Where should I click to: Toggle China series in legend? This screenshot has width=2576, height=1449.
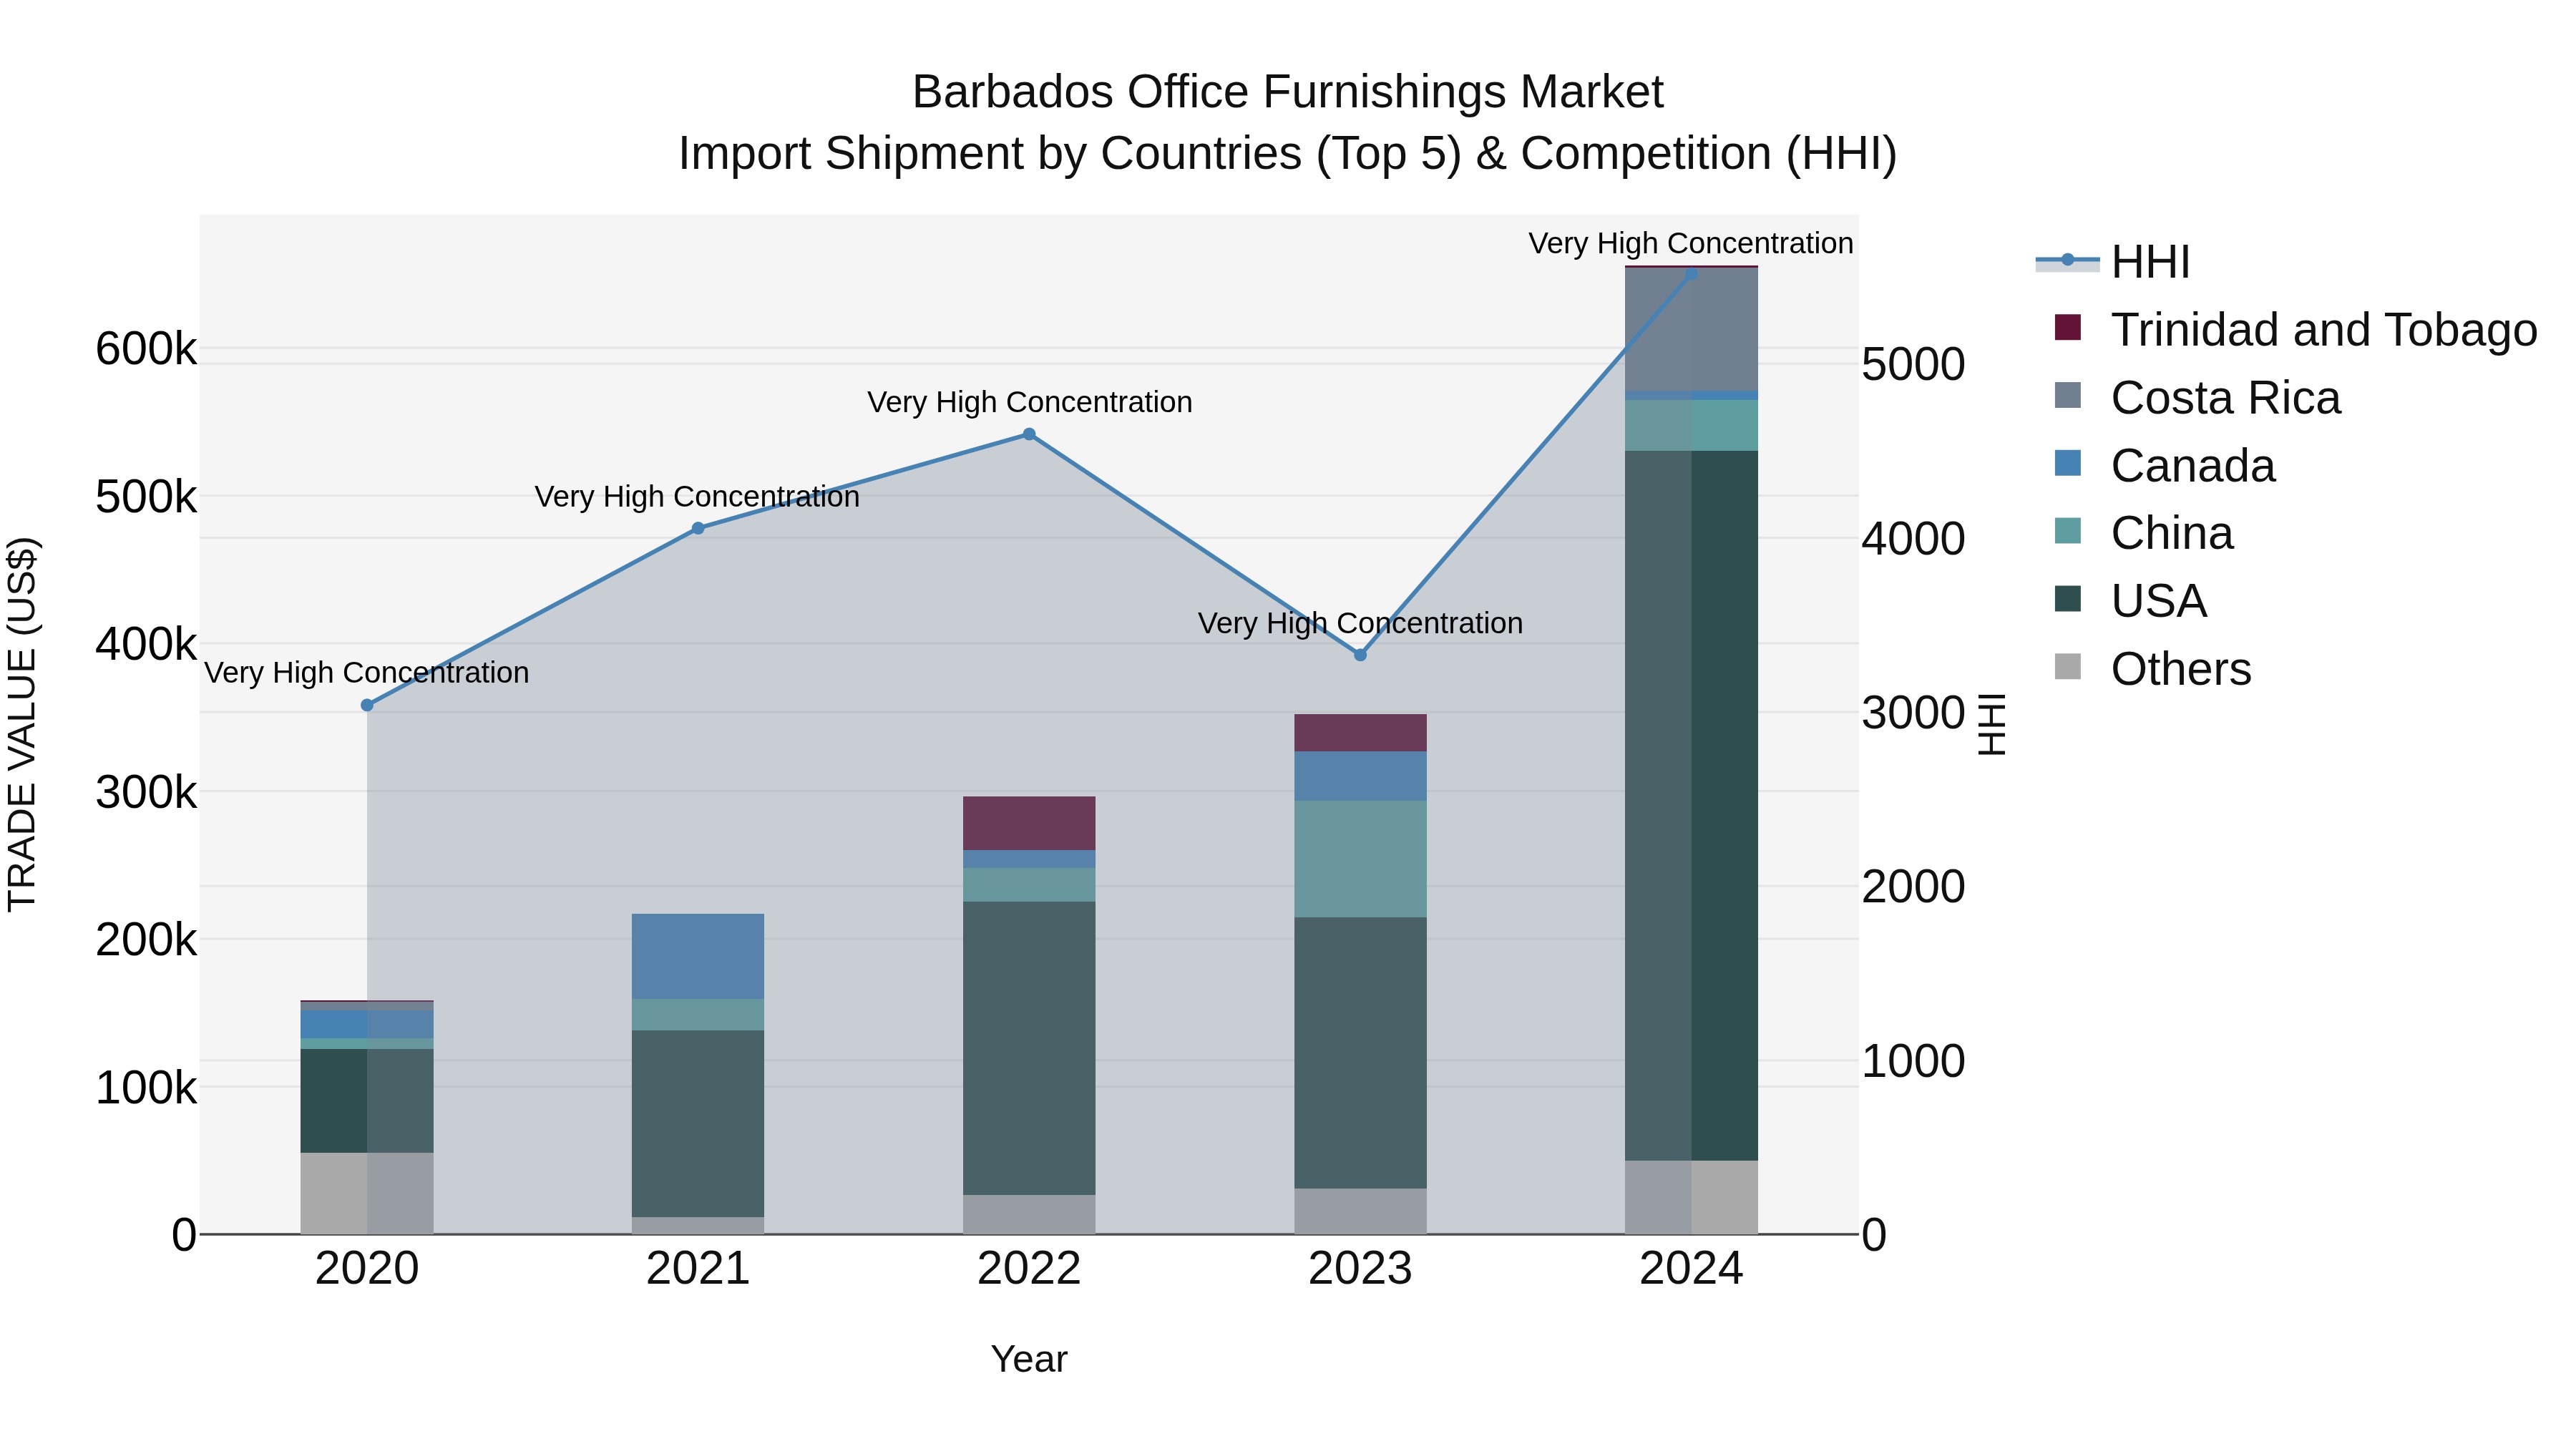tap(2143, 533)
